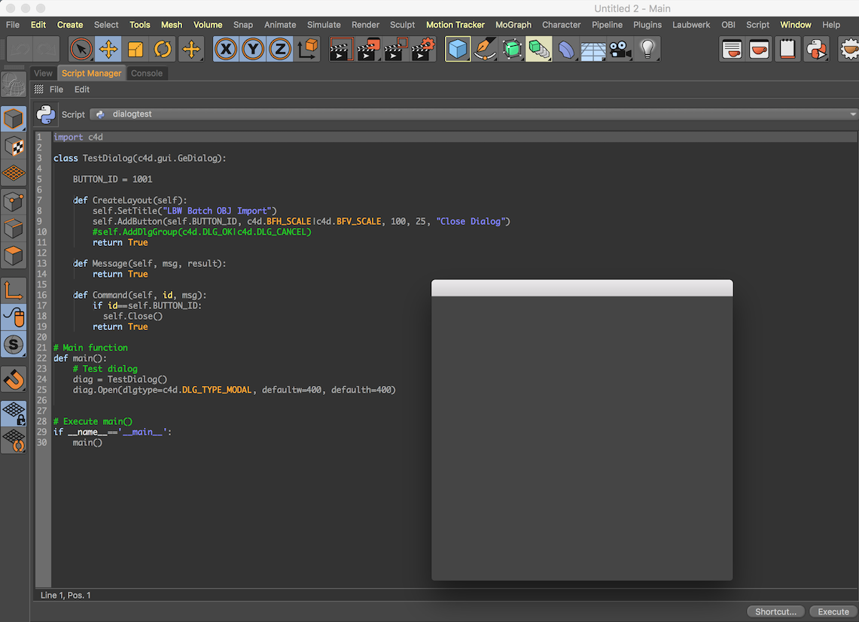Open Edit Render Settings clapperboard with gear
This screenshot has width=859, height=622.
[423, 50]
